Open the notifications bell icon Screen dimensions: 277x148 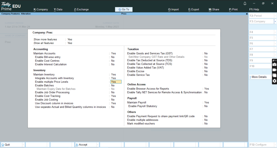click(245, 4)
